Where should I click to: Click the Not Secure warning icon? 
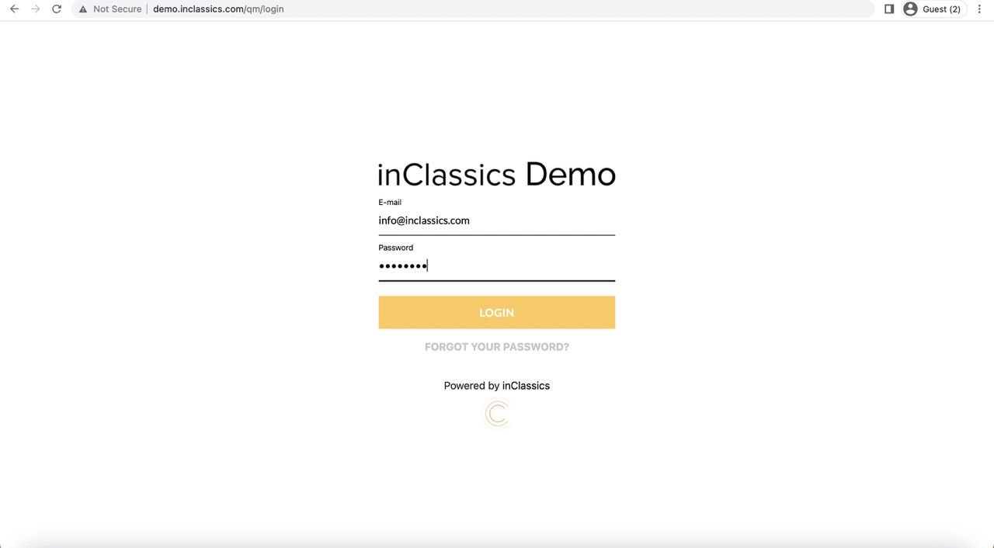pyautogui.click(x=83, y=9)
